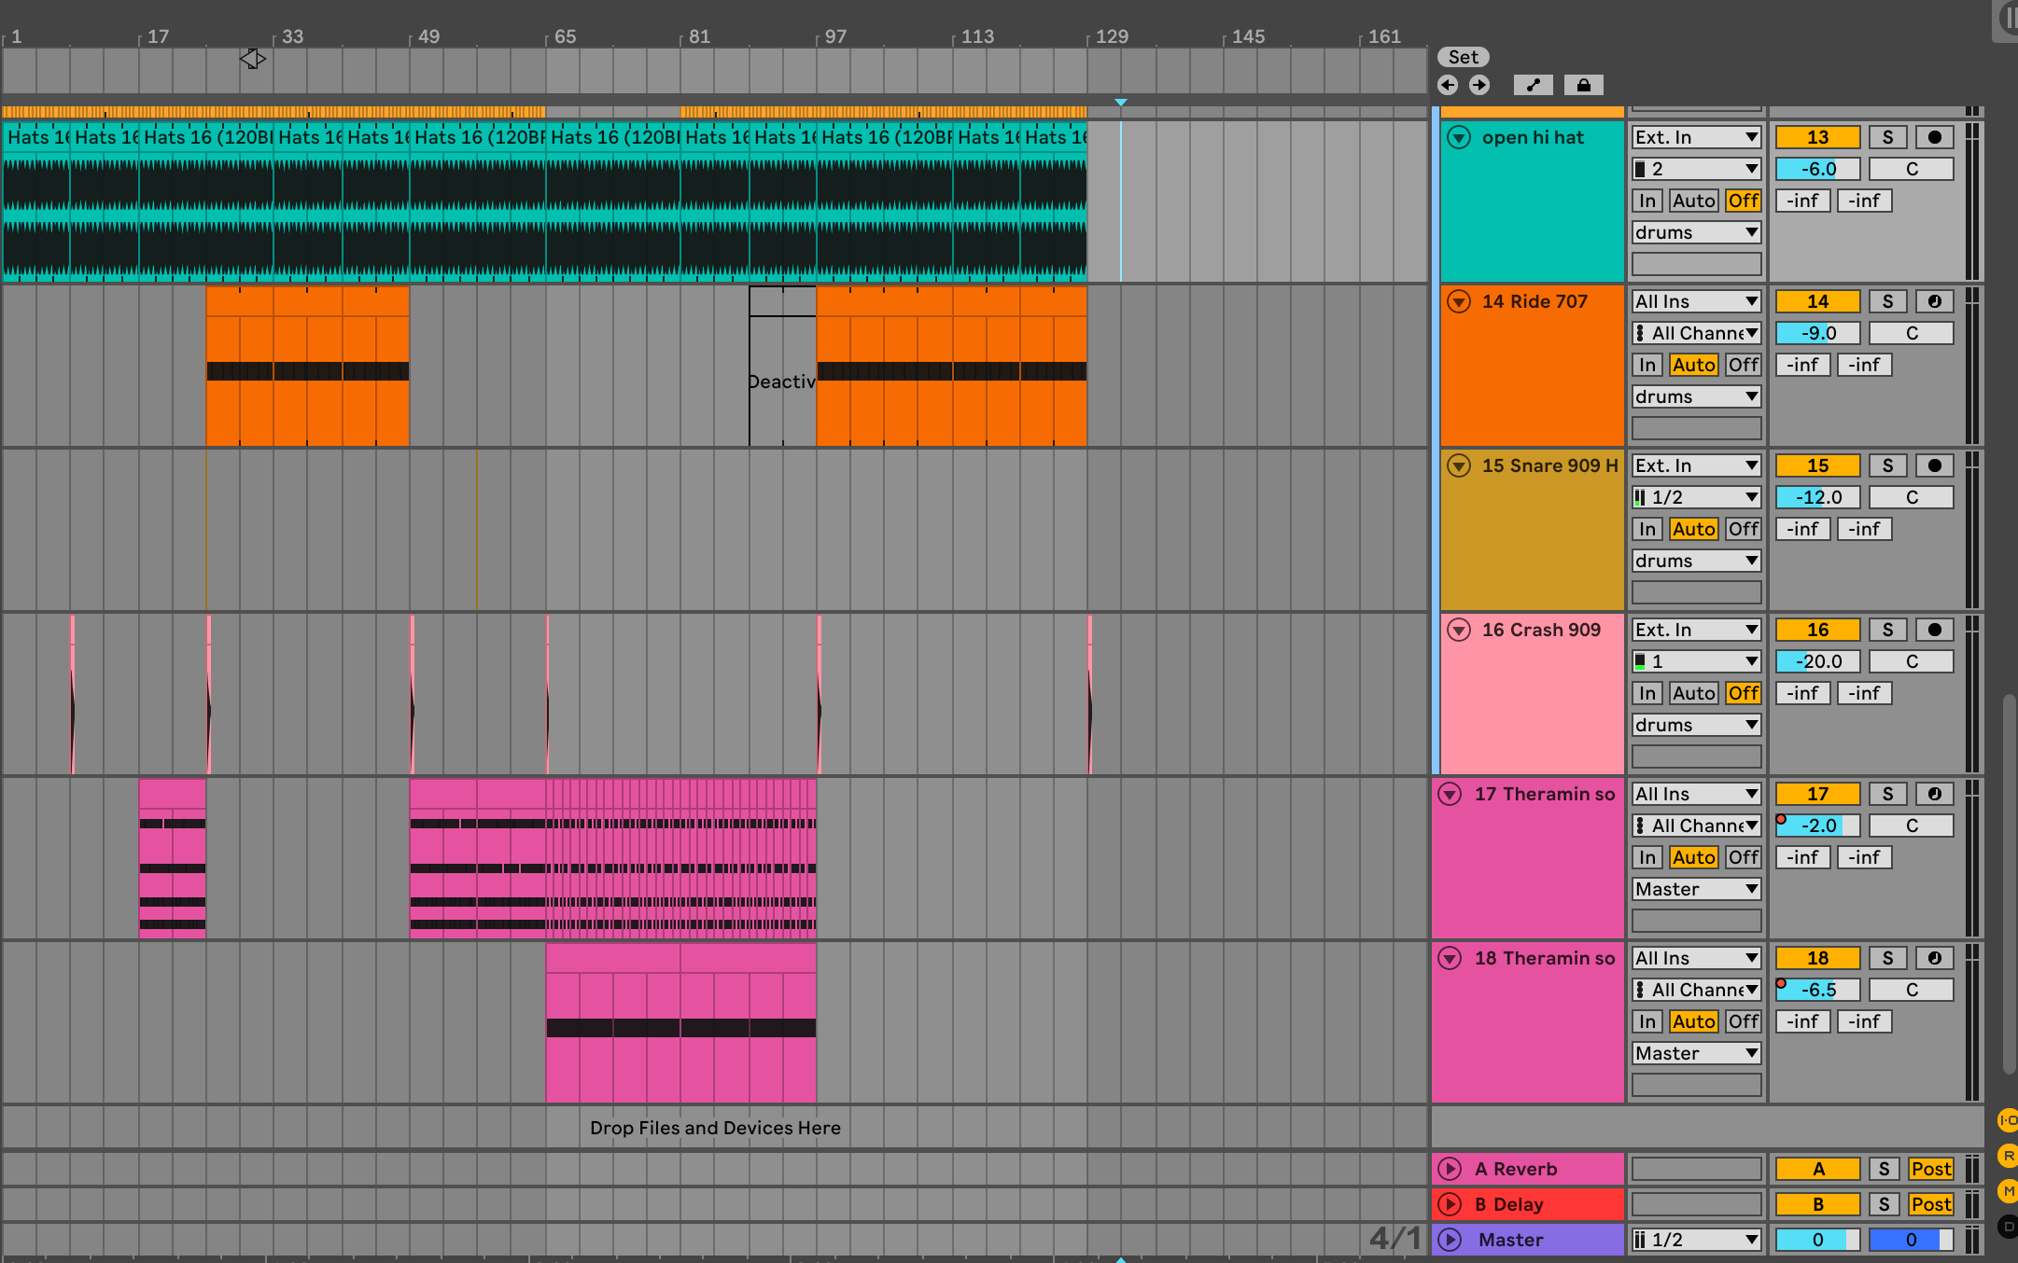Solo the B Delay return
The width and height of the screenshot is (2018, 1263).
1884,1204
